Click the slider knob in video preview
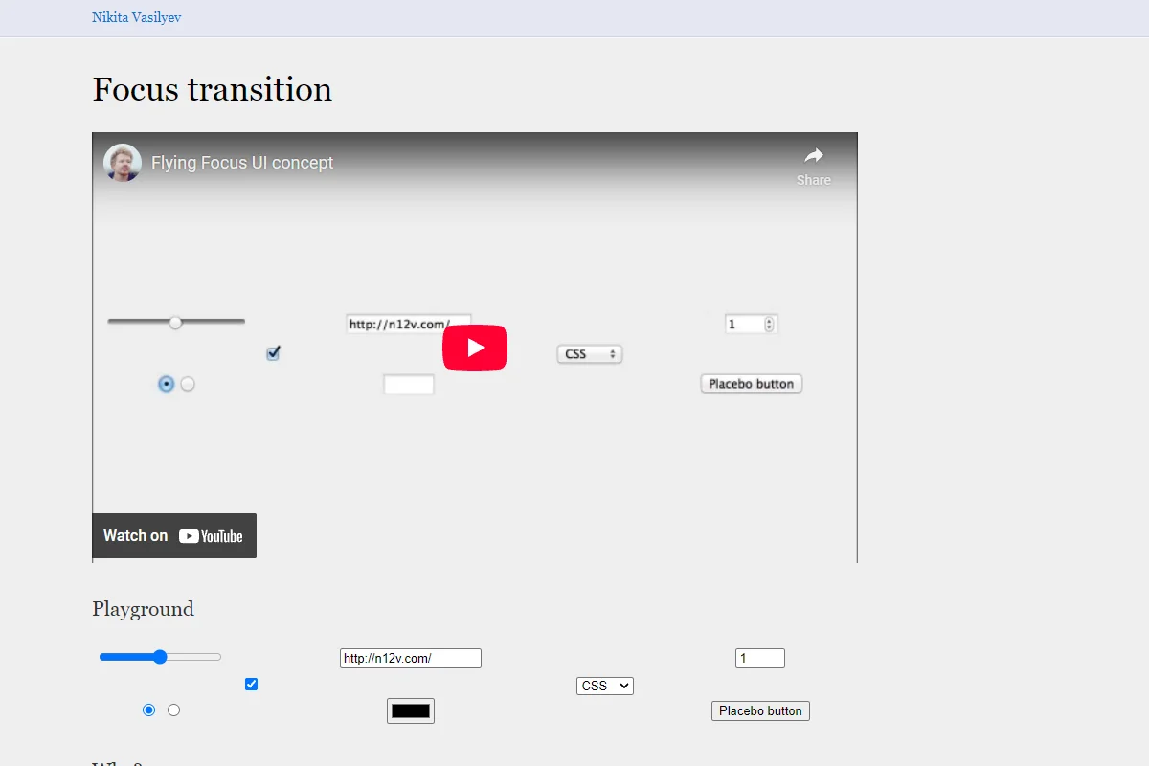 [x=175, y=323]
